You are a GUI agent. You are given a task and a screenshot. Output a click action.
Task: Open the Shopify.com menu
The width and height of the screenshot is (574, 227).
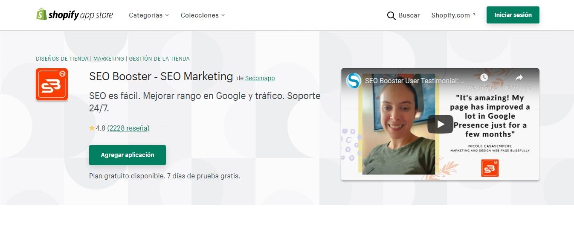pyautogui.click(x=453, y=15)
